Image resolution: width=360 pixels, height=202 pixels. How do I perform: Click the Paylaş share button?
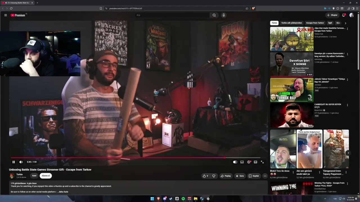coord(226,176)
